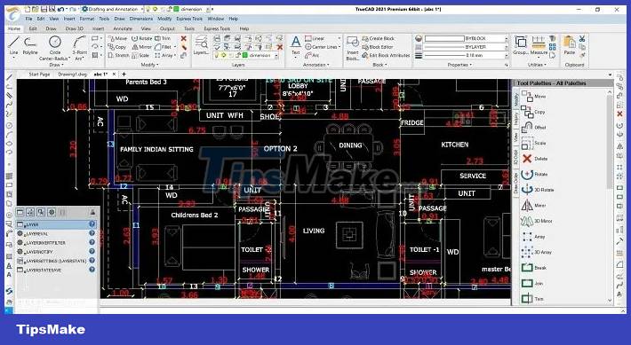Click the Undo arrow in quick access bar

click(60, 9)
